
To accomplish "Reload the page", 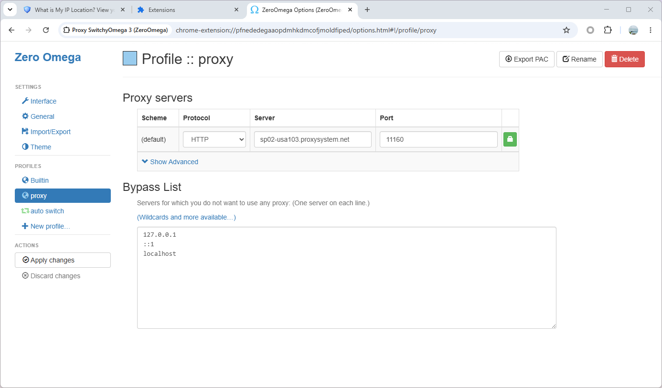I will pyautogui.click(x=46, y=30).
